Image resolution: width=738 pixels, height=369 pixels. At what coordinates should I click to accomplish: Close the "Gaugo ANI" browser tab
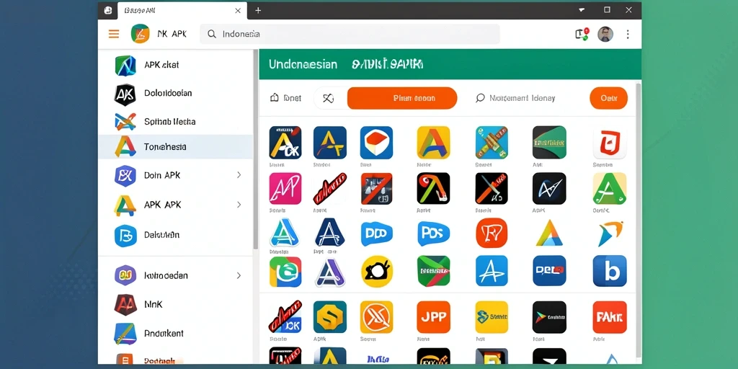pyautogui.click(x=238, y=10)
